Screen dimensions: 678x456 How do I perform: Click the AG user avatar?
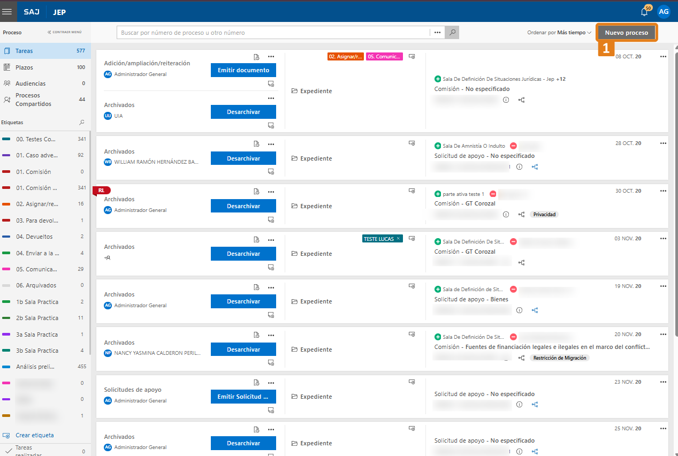click(x=664, y=11)
